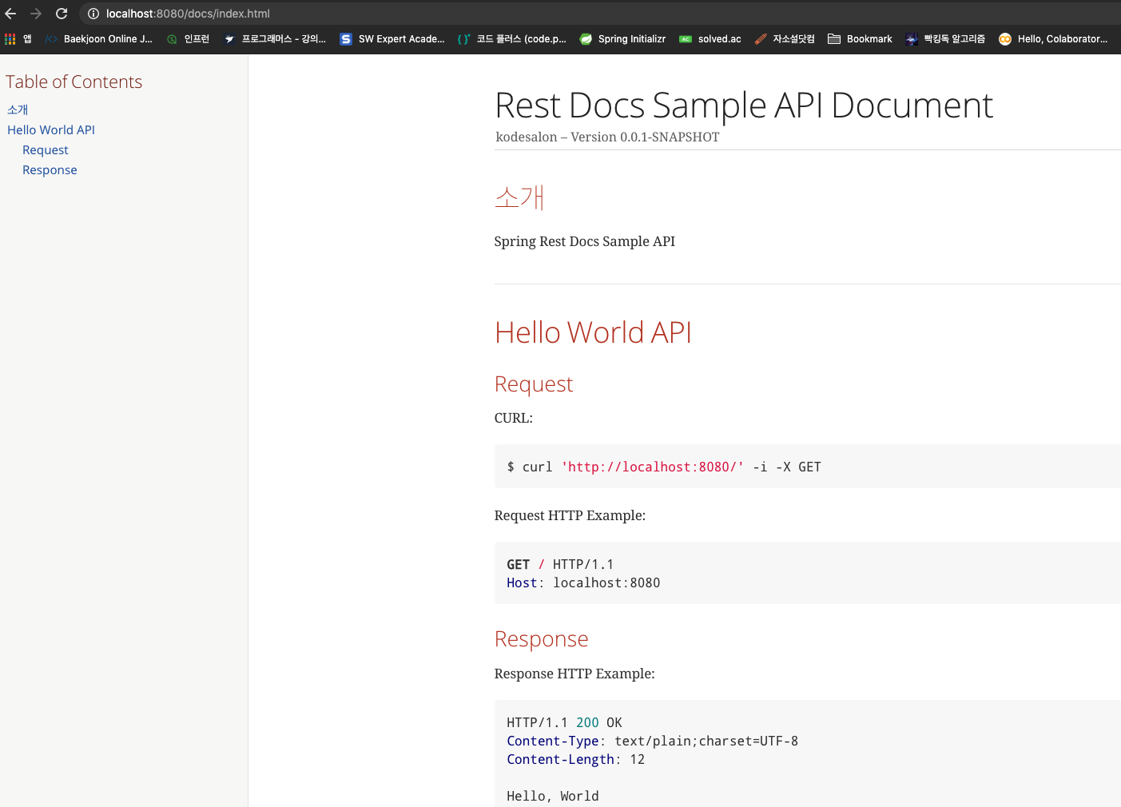Open the SW Expert Academy bookmark

[392, 39]
